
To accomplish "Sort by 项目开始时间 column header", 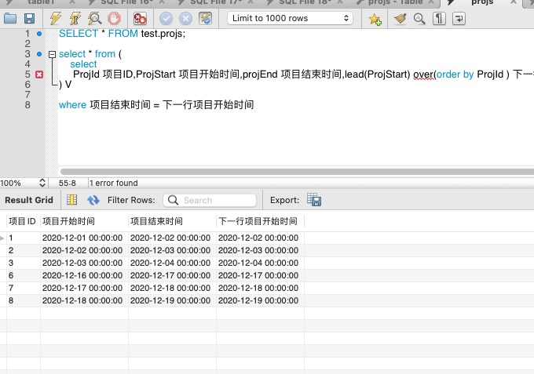I will (84, 221).
